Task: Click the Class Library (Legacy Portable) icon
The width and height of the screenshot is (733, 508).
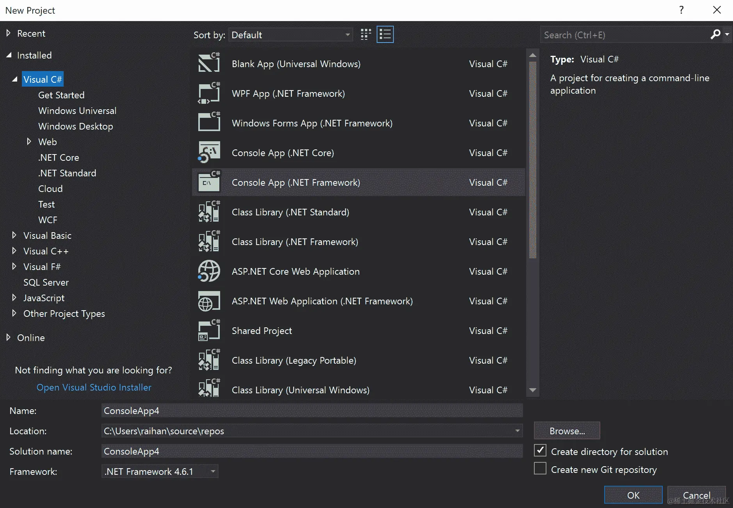Action: click(x=209, y=360)
